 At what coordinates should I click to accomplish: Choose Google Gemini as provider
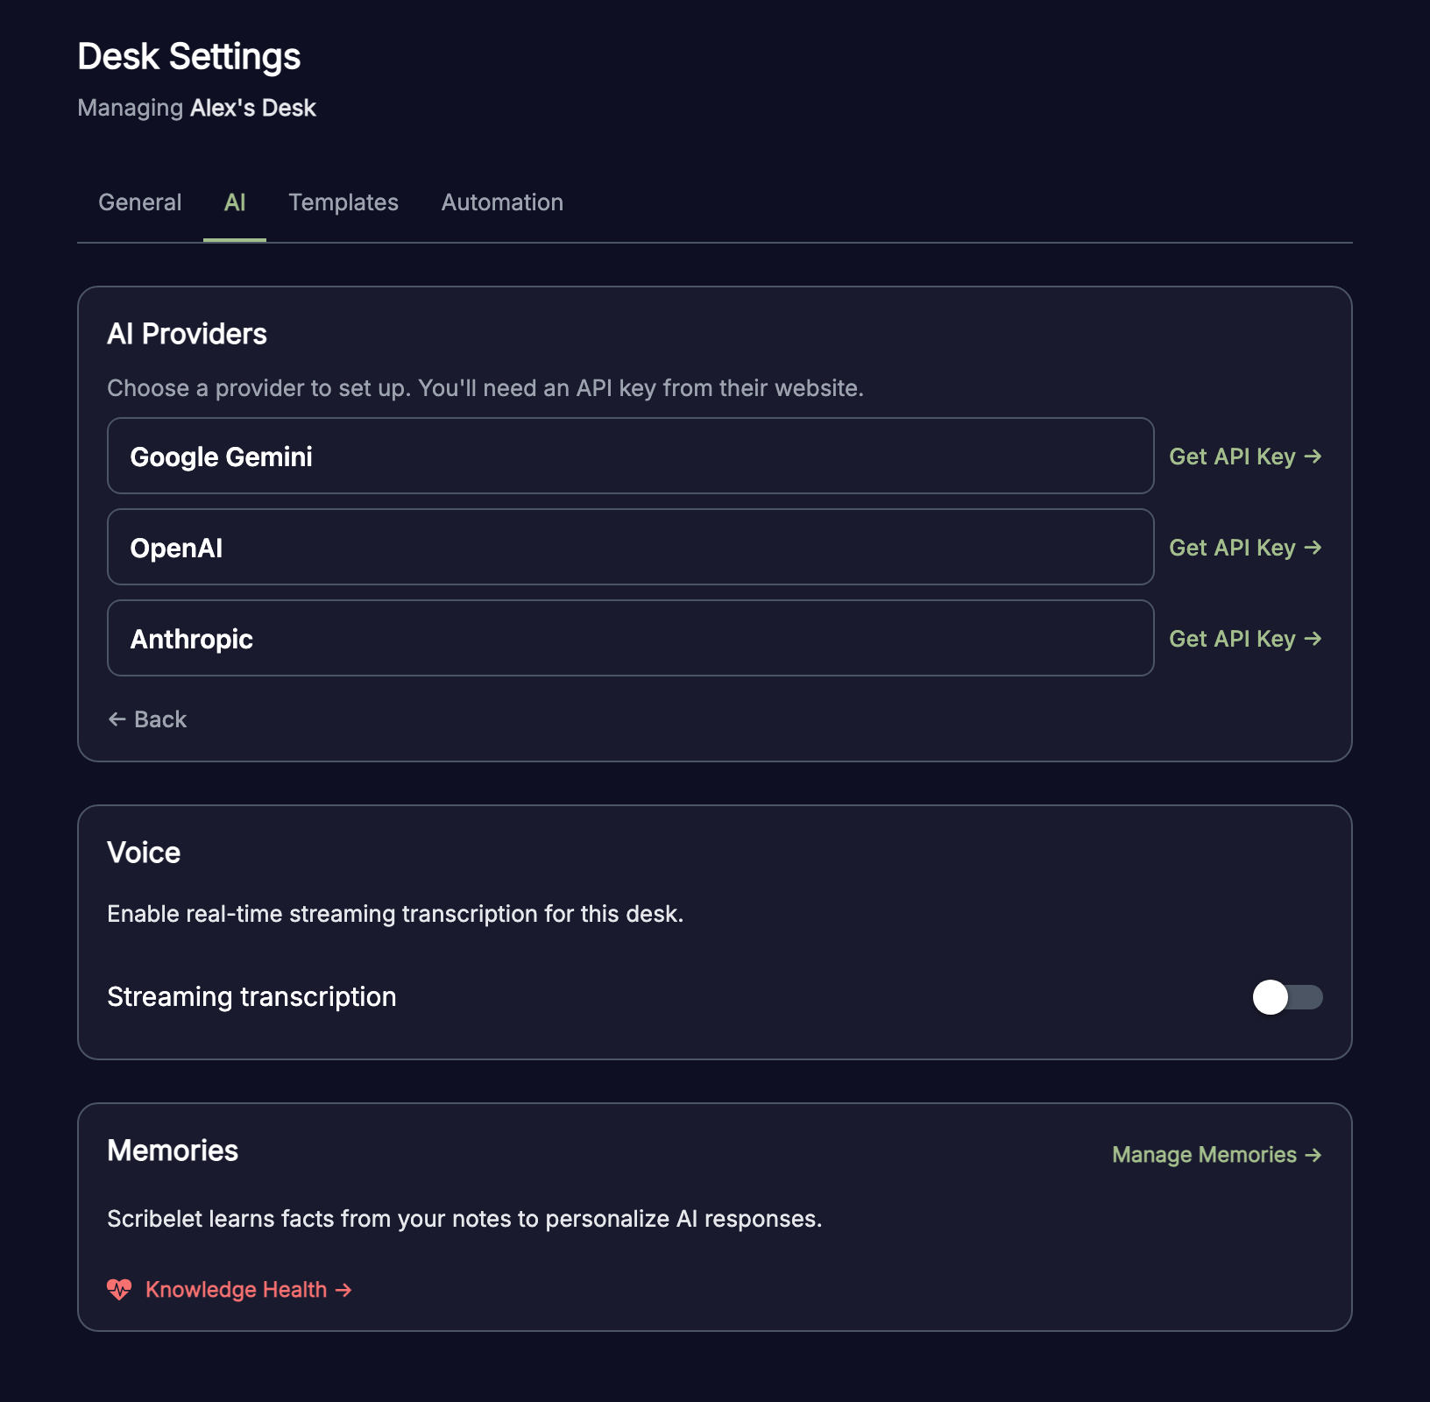tap(630, 456)
